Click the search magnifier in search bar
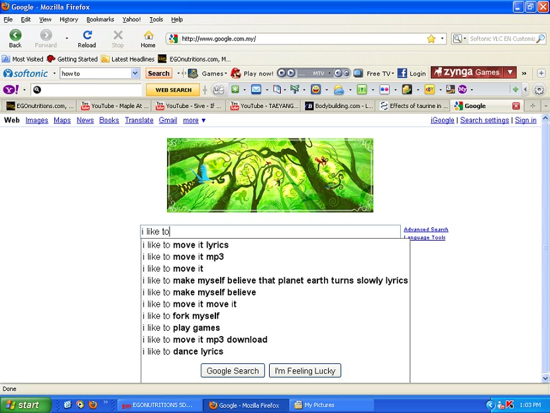 tap(540, 38)
